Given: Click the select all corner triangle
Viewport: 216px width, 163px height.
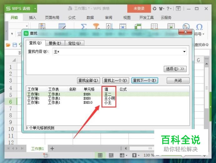Looking at the screenshot, I should (x=14, y=60).
